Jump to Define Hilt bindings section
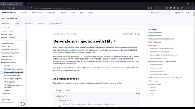The width and height of the screenshot is (195, 109). [x=154, y=42]
